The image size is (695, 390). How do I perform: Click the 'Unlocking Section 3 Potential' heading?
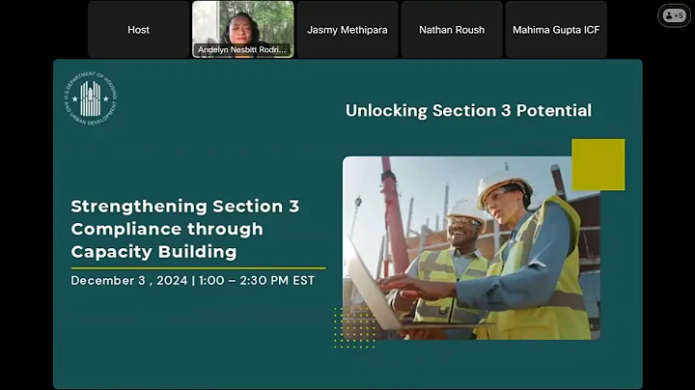coord(468,110)
